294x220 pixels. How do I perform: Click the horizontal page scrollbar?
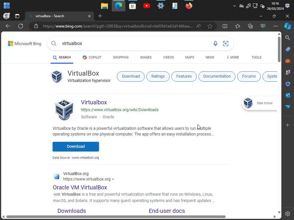(x=116, y=217)
